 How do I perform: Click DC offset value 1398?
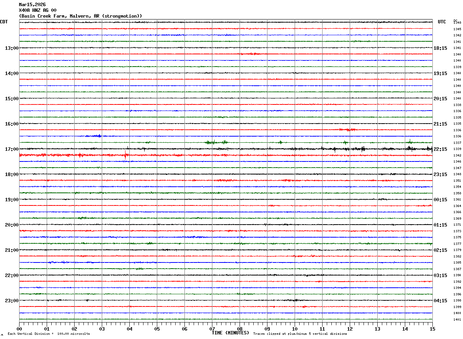pos(457,300)
